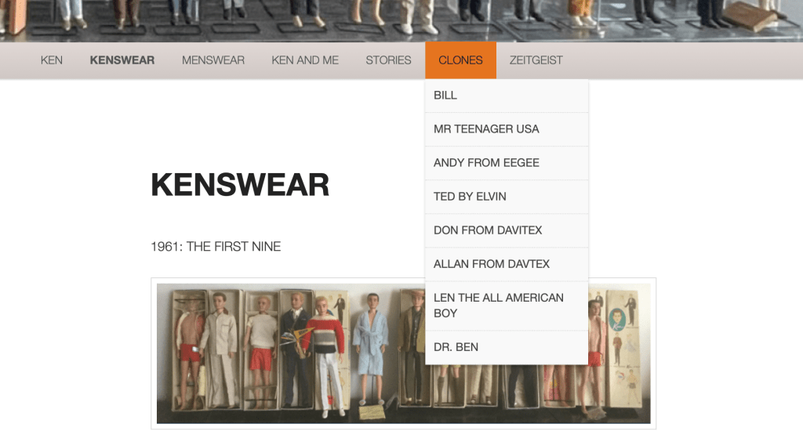Click TED BY ELVIN in the dropdown

pos(470,197)
